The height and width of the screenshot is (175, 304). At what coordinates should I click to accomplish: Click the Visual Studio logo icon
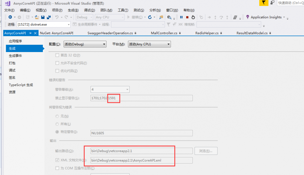coord(8,3)
